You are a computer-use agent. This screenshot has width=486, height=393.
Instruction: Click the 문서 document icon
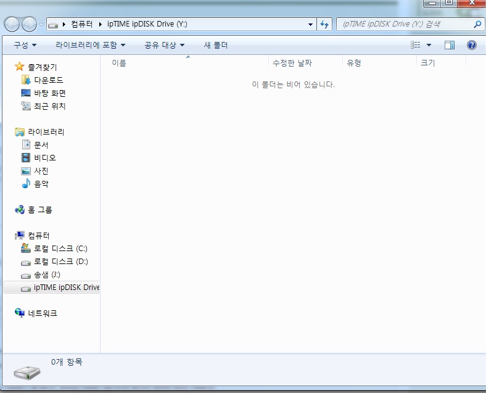[26, 144]
